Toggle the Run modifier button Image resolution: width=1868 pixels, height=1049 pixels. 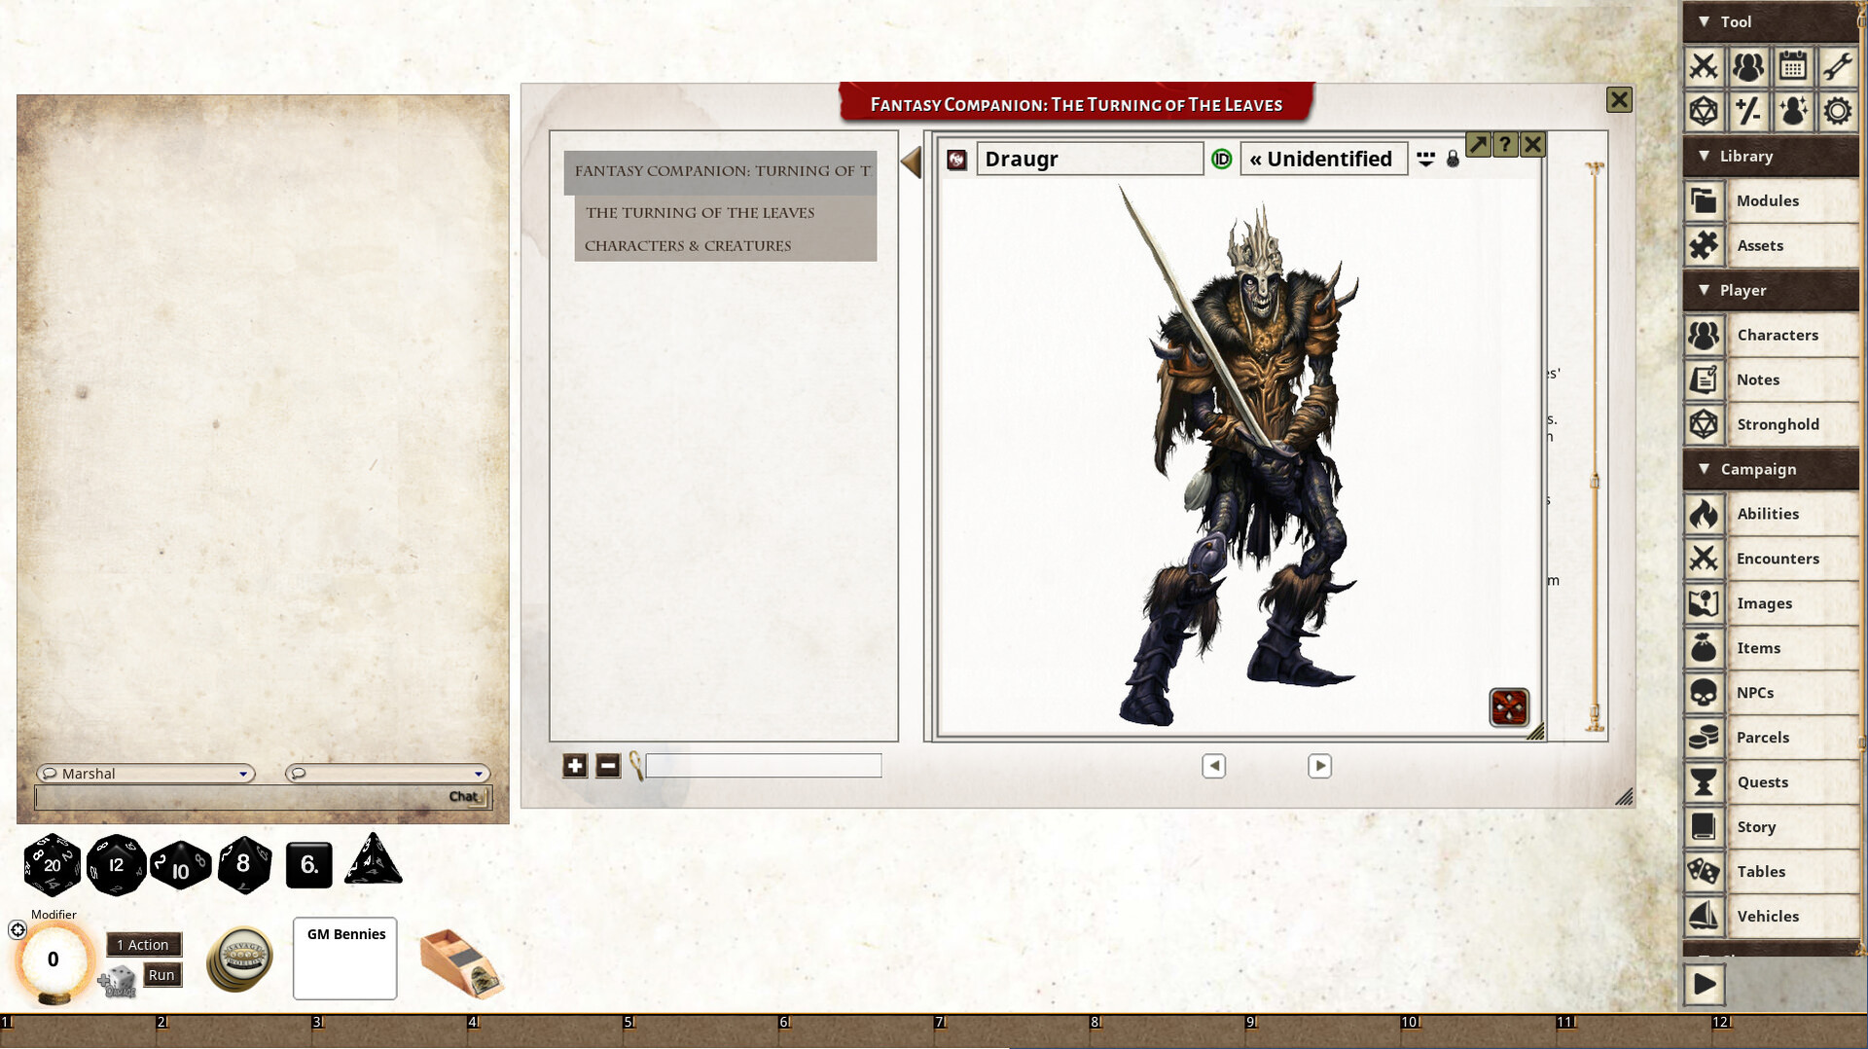[x=162, y=974]
